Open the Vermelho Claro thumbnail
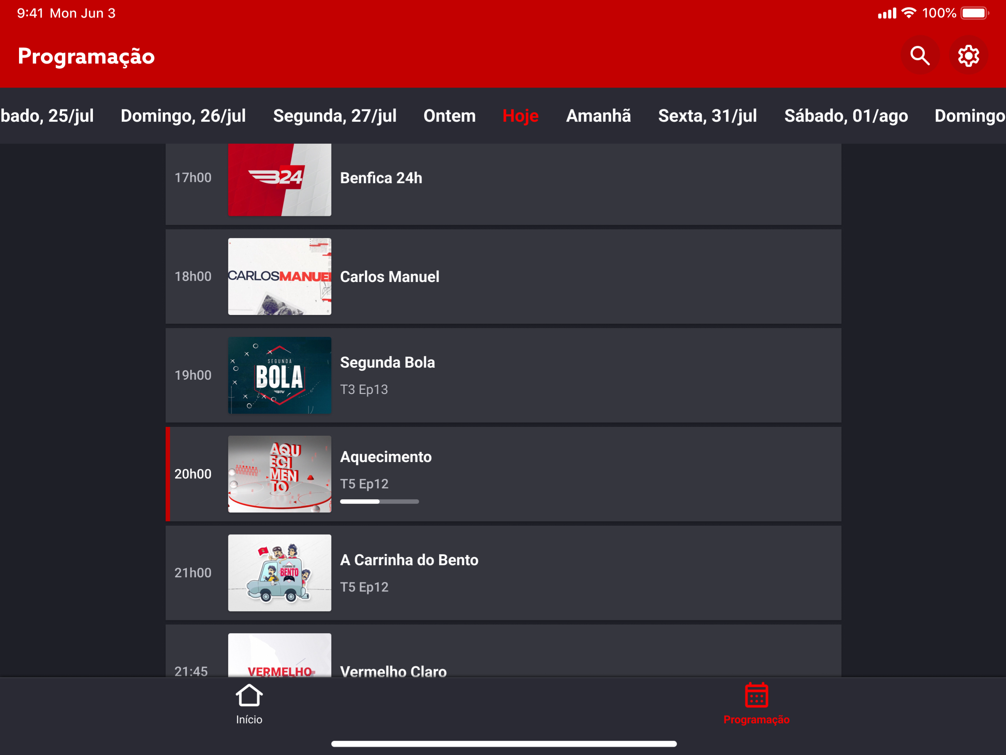Screen dimensions: 1006x755 click(x=279, y=655)
